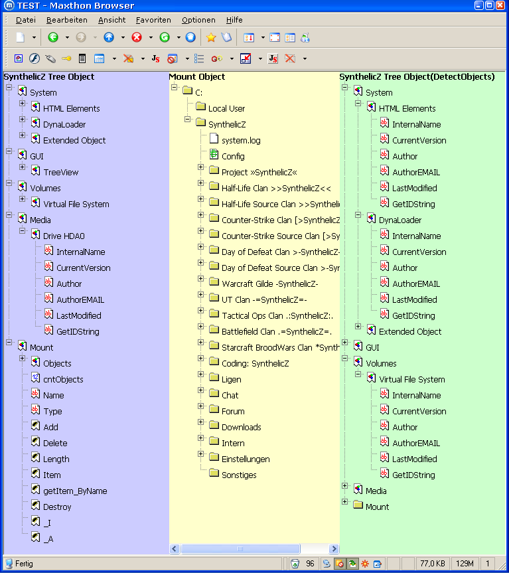Expand Objects node under Mount

23,358
